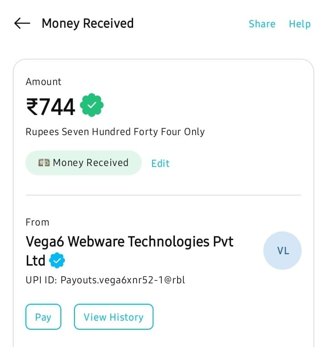The height and width of the screenshot is (347, 327).
Task: Tap the Vega6 Webware Technologies Pvt name
Action: click(x=129, y=241)
